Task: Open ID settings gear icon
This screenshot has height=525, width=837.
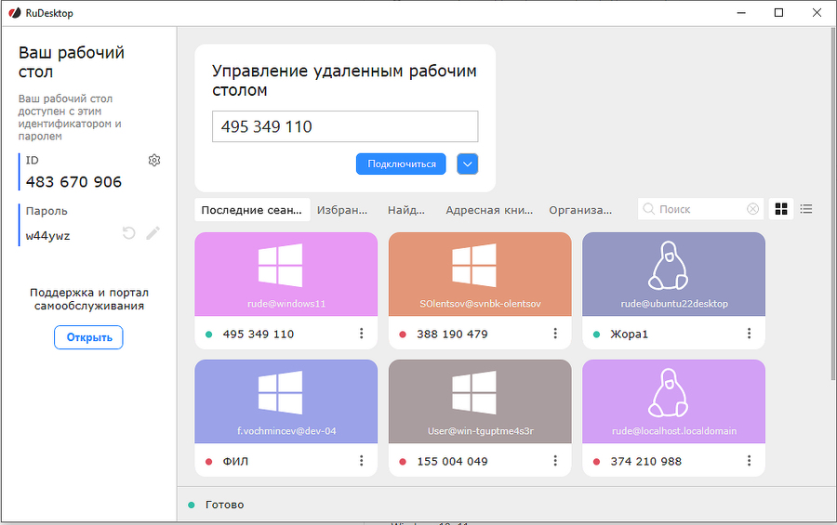Action: (154, 160)
